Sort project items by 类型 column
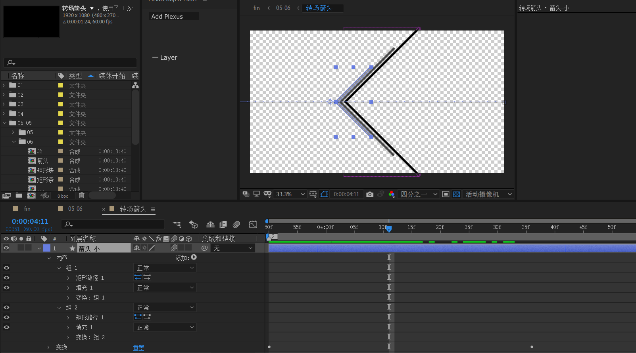636x353 pixels. point(75,76)
